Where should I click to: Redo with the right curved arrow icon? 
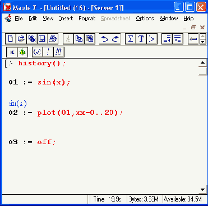coord(115,39)
